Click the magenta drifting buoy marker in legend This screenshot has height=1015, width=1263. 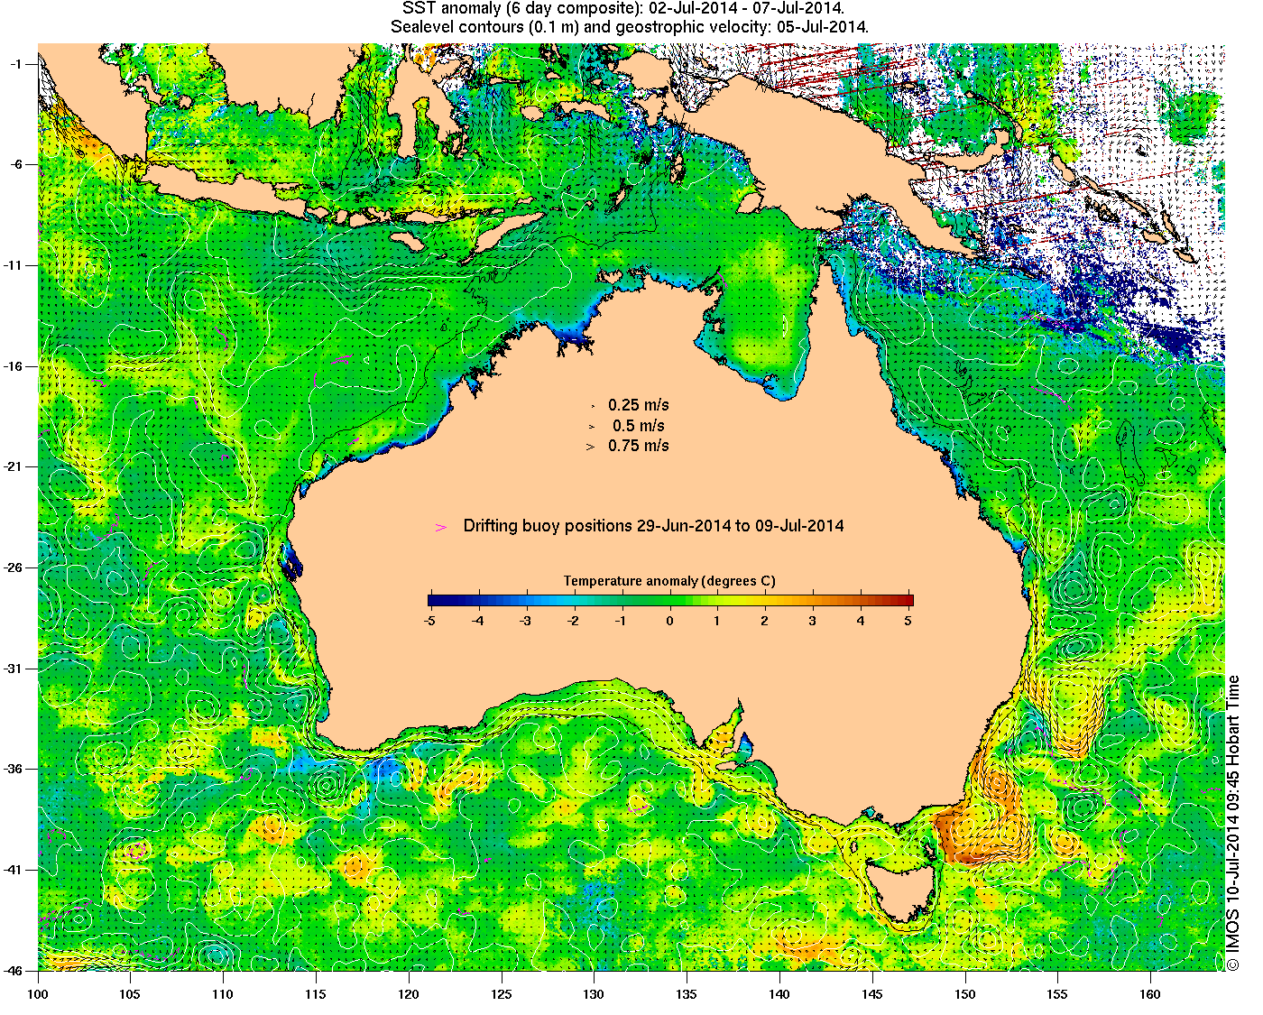pyautogui.click(x=441, y=527)
